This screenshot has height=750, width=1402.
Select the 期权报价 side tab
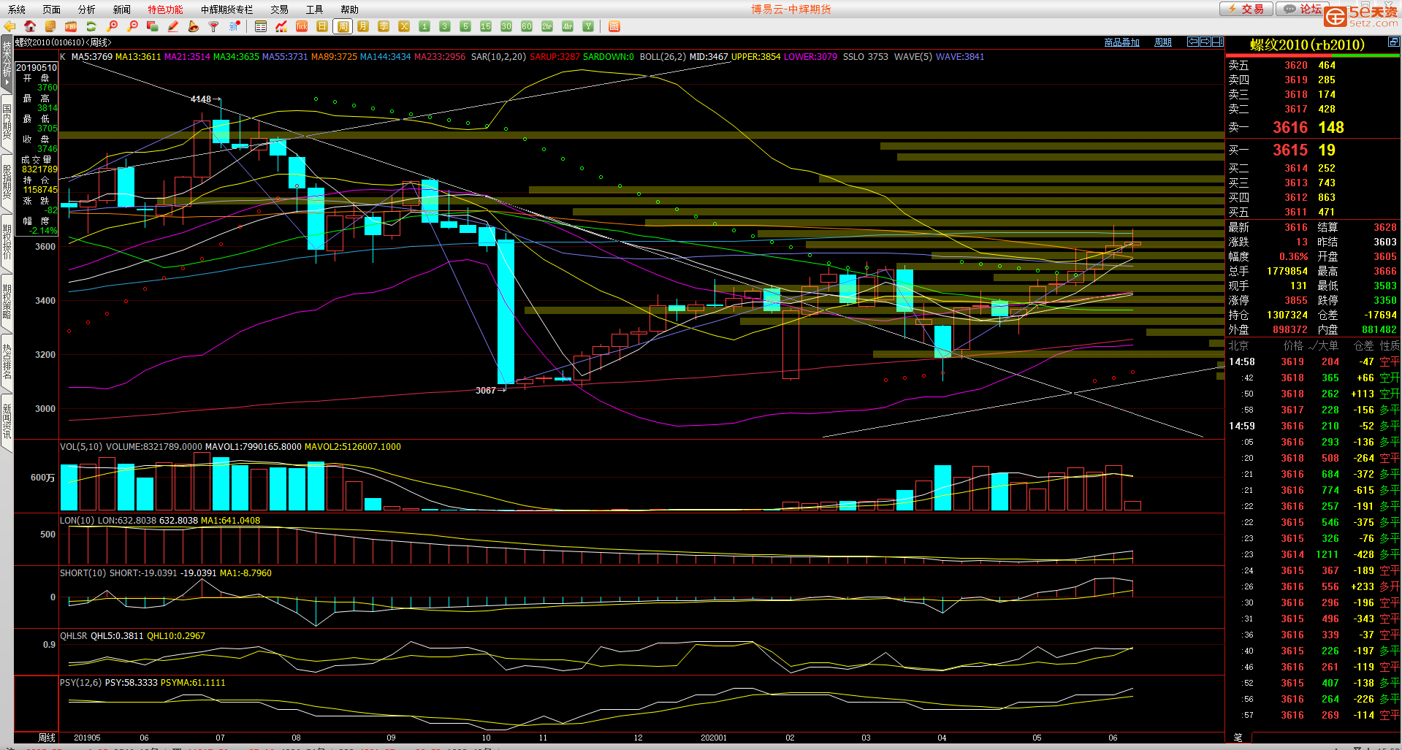coord(7,242)
